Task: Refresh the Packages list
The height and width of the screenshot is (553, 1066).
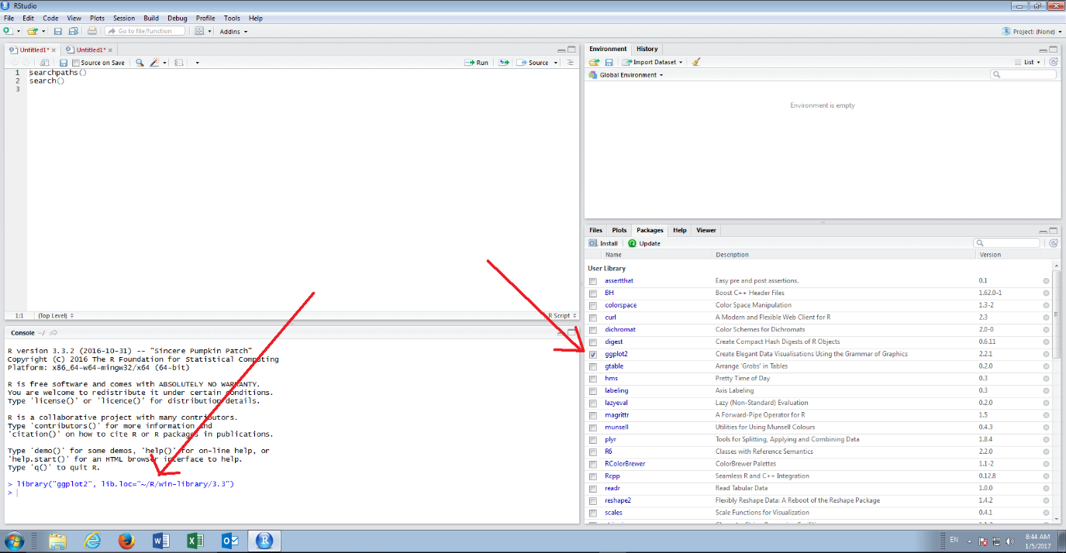Action: pos(1053,243)
